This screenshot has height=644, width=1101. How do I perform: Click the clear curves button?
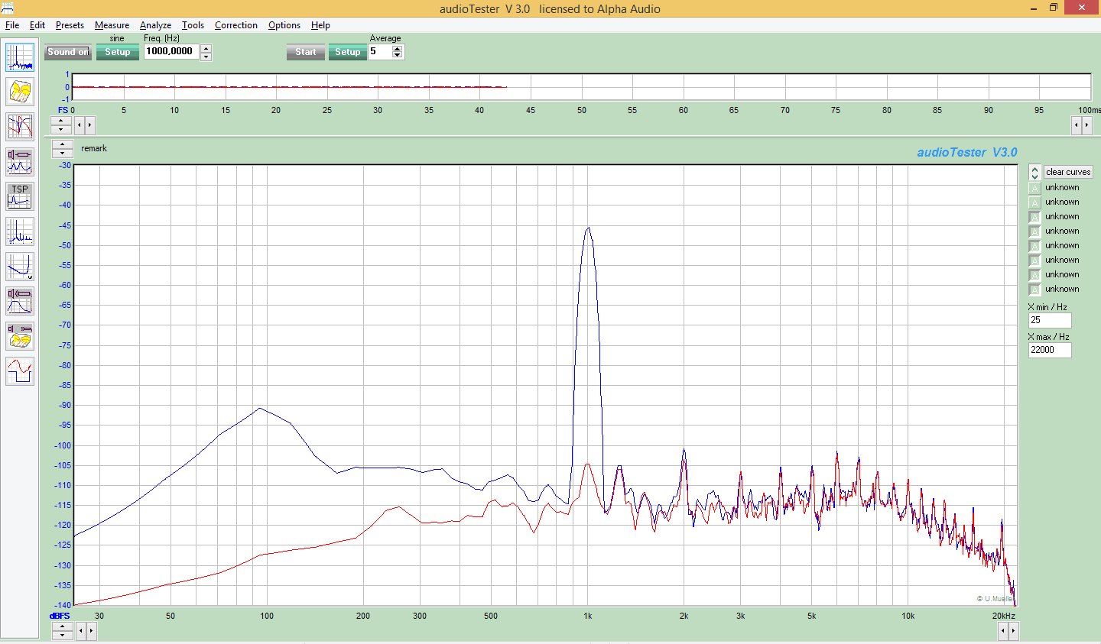tap(1068, 173)
